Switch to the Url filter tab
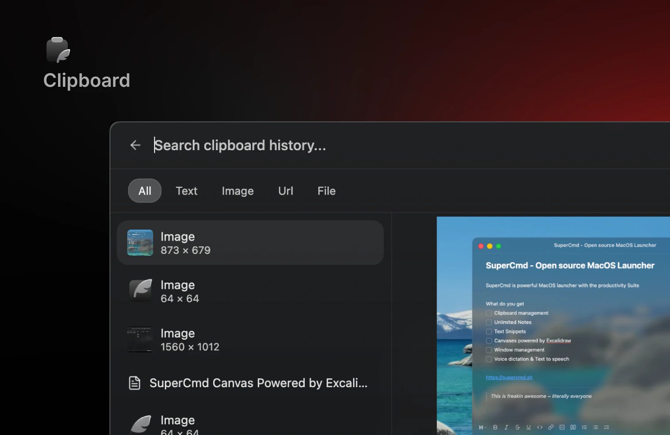 285,190
